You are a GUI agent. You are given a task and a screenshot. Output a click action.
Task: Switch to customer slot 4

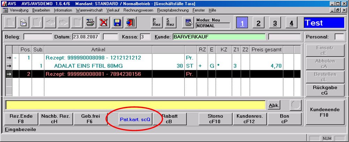291,23
